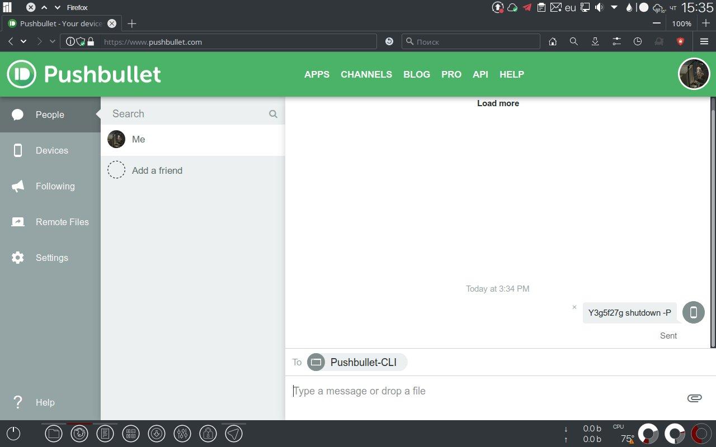Click the Firefox home icon

coord(553,41)
